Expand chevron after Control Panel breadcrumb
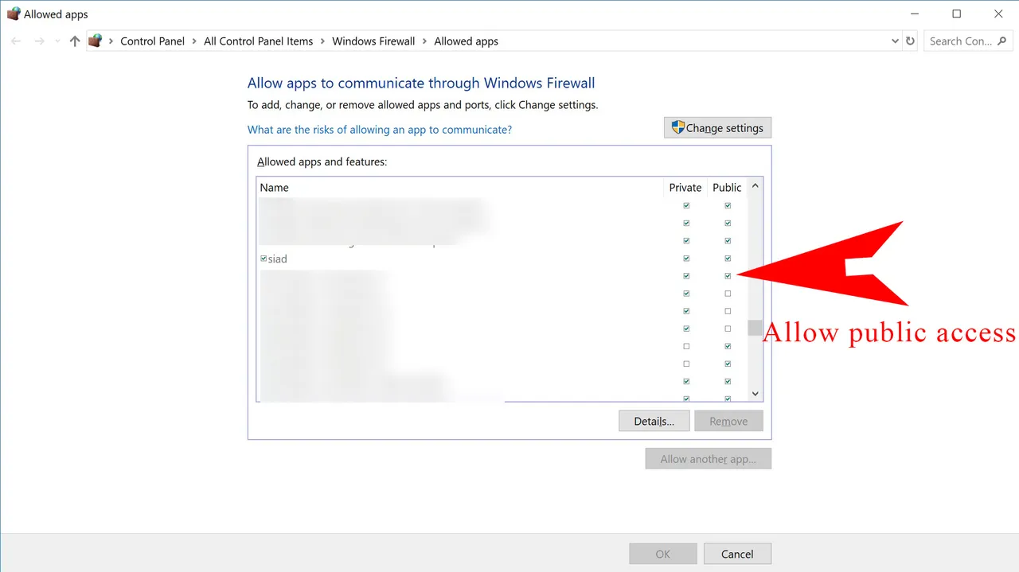 click(194, 41)
